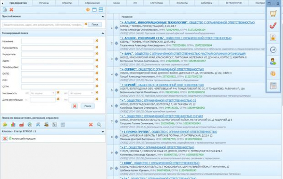
Task: Click the brown person icon in search toolbar
Action: click(x=46, y=124)
